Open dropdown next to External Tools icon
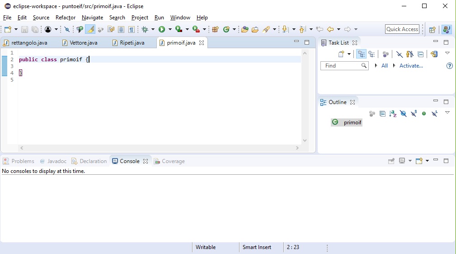Screen dimensions: 456x254 tap(204, 29)
